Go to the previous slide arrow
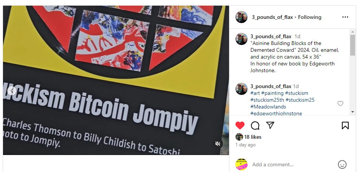Viewport: 360px width, 172px height. [x=11, y=91]
